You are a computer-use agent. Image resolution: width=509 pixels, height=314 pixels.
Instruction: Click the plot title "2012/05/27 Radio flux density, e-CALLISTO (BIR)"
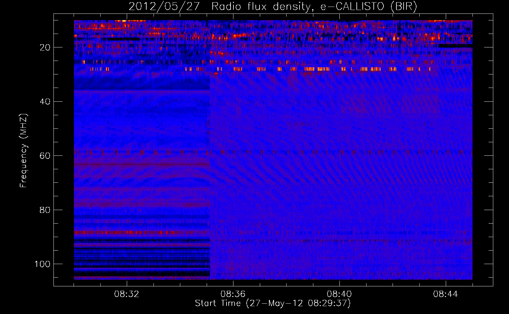[x=273, y=7]
